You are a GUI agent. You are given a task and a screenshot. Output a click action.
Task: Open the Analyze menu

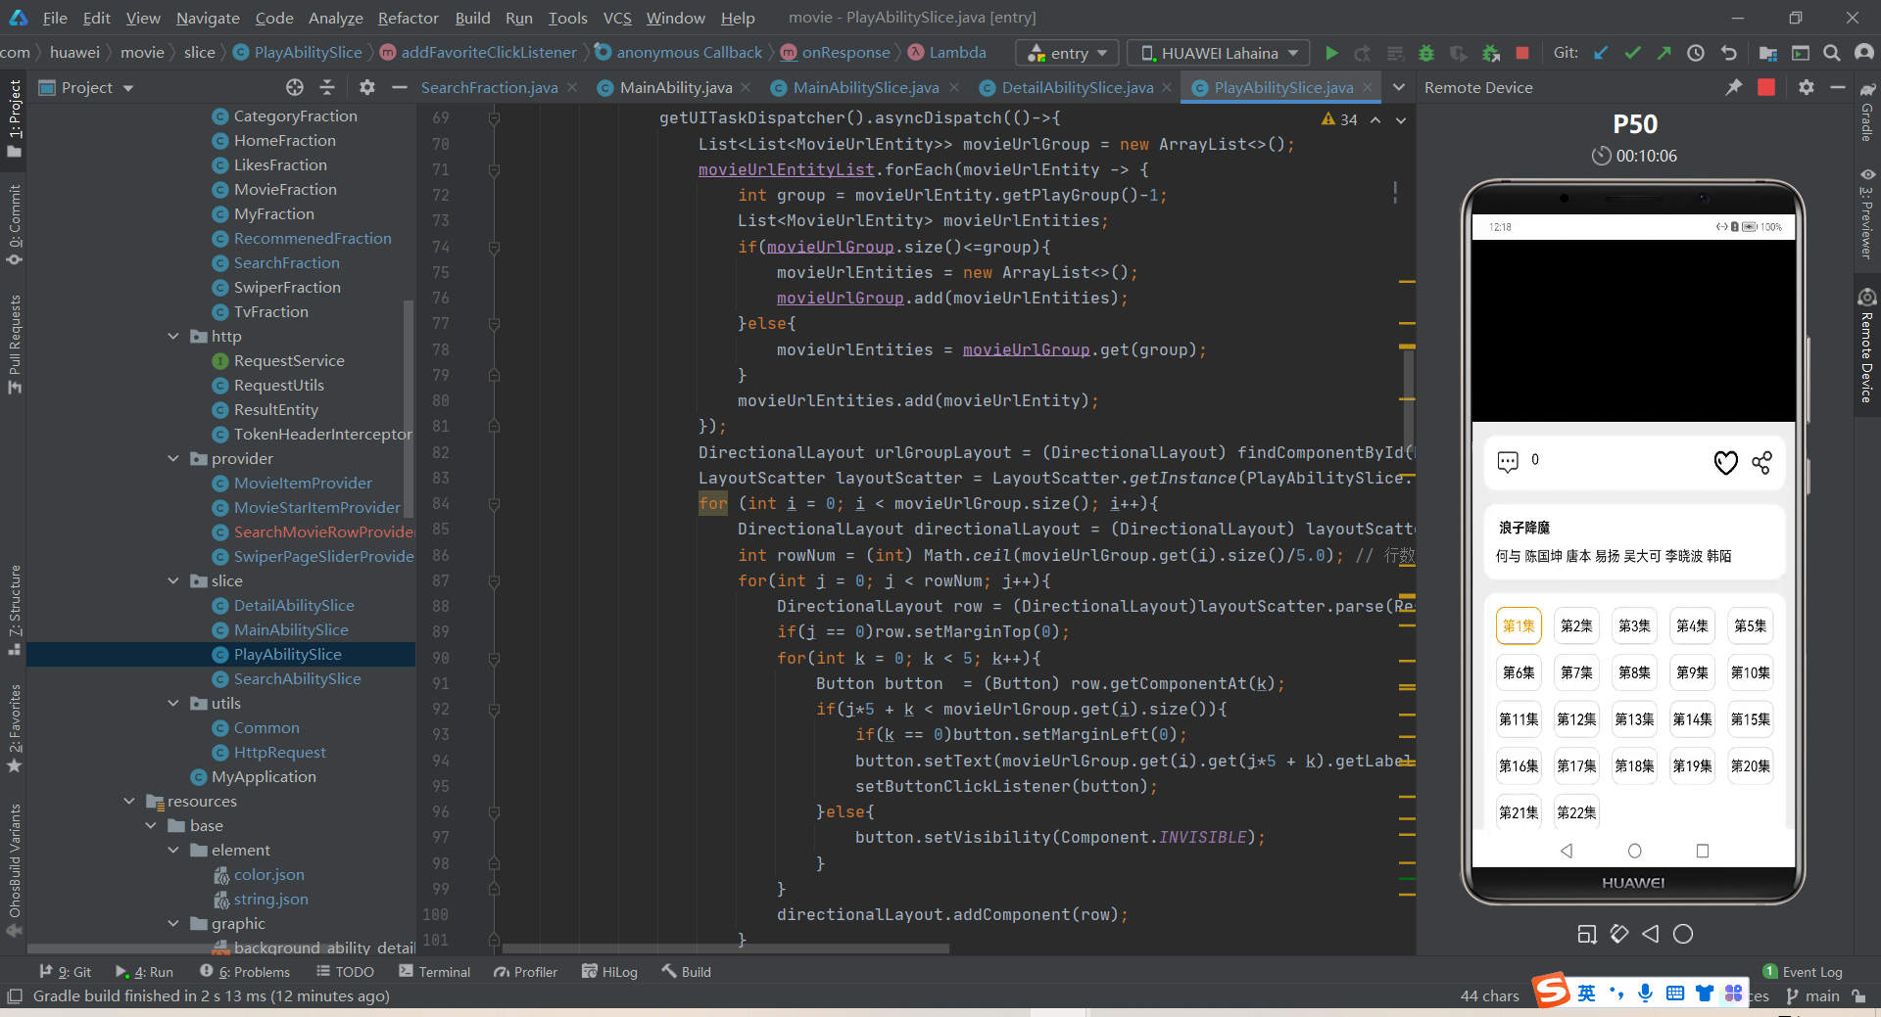tap(335, 18)
